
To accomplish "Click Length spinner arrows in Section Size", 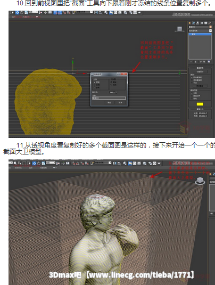I will coord(206,113).
